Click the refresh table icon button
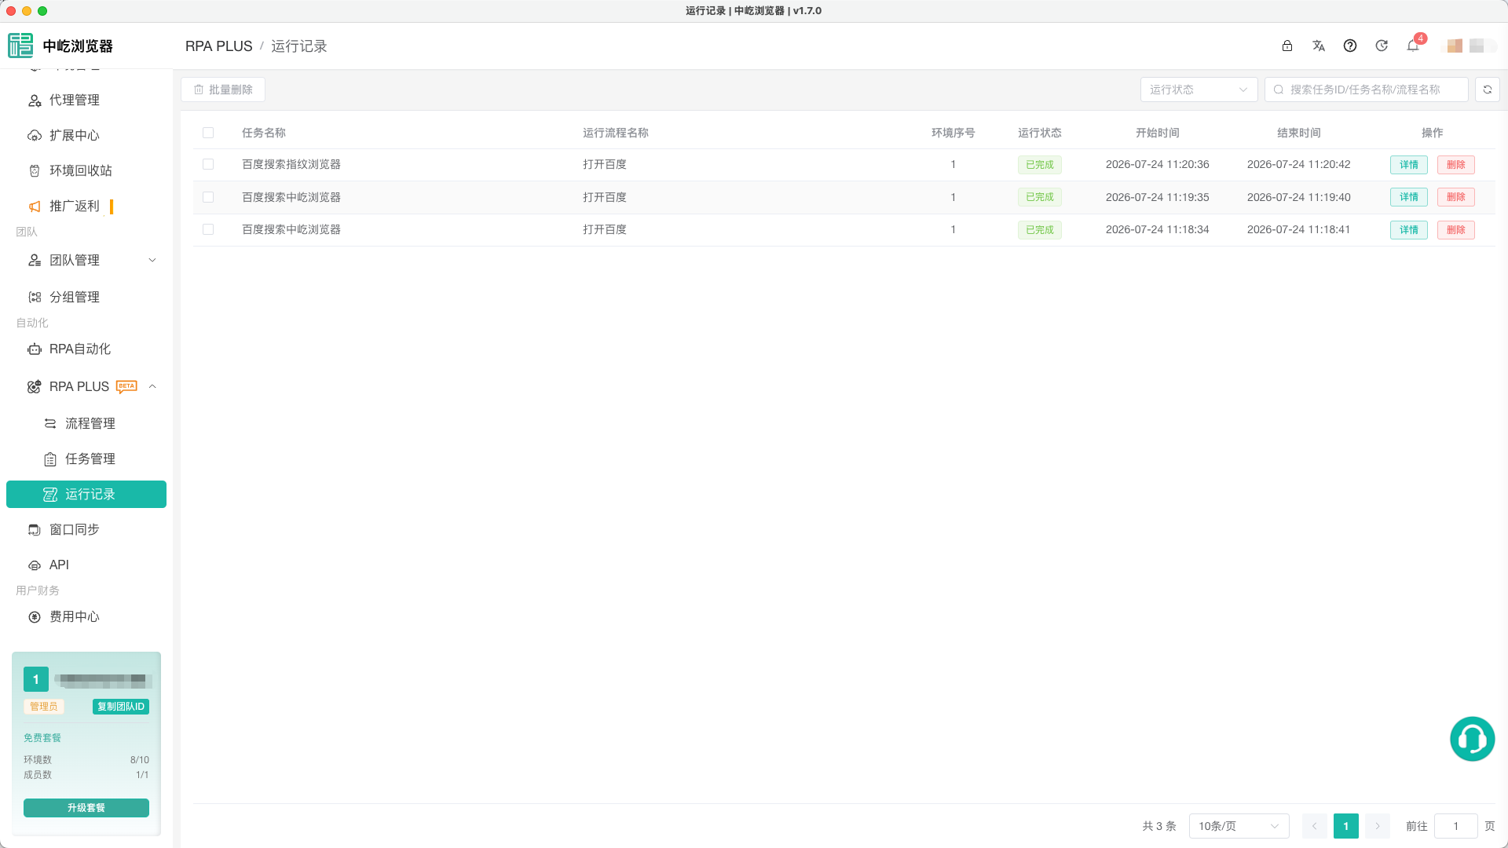The image size is (1508, 848). point(1488,90)
